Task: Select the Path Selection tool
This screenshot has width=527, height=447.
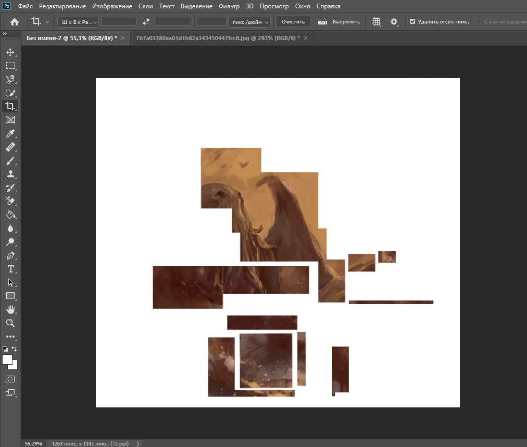Action: pos(10,282)
